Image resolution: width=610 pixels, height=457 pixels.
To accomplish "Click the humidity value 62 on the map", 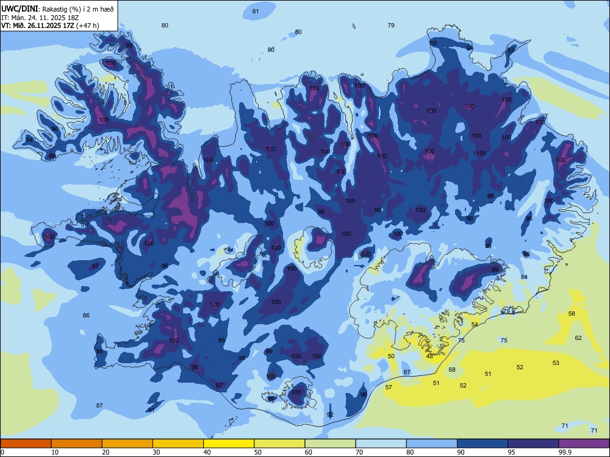I will pos(578,338).
